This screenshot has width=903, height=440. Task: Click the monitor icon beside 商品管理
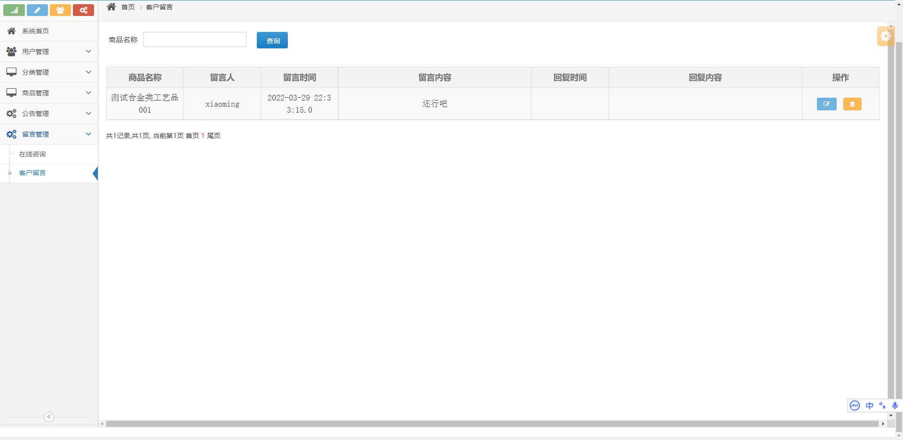tap(11, 93)
